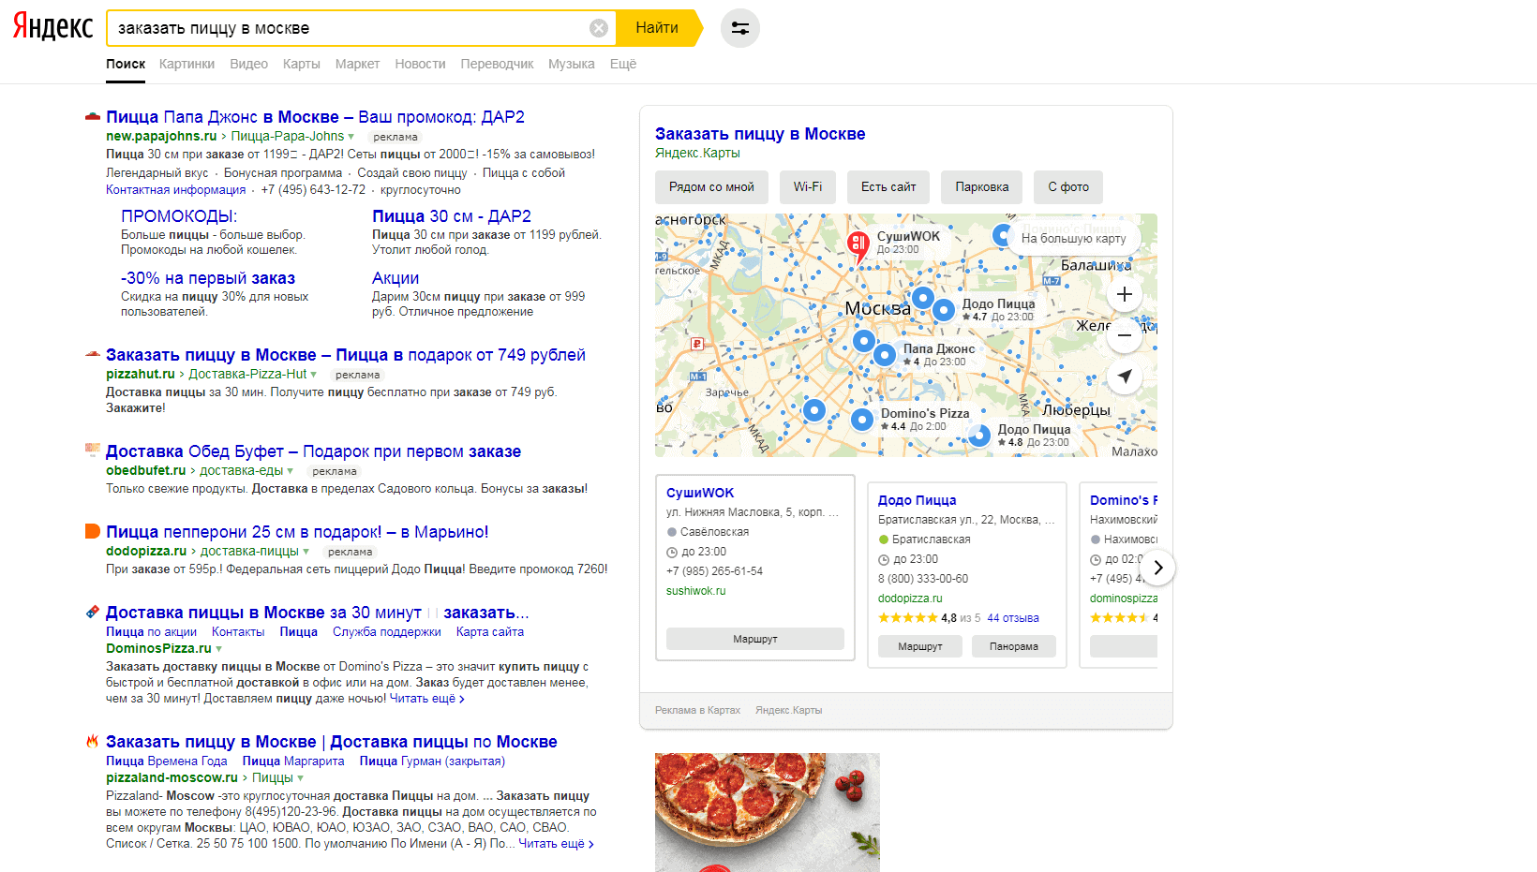This screenshot has height=872, width=1537.
Task: Clear the search query with the X icon
Action: click(599, 28)
